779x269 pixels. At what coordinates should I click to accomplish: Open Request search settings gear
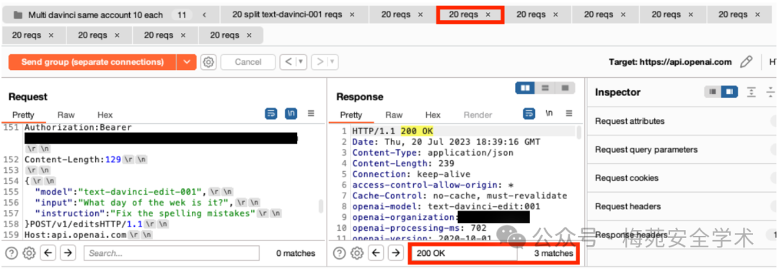coord(30,253)
